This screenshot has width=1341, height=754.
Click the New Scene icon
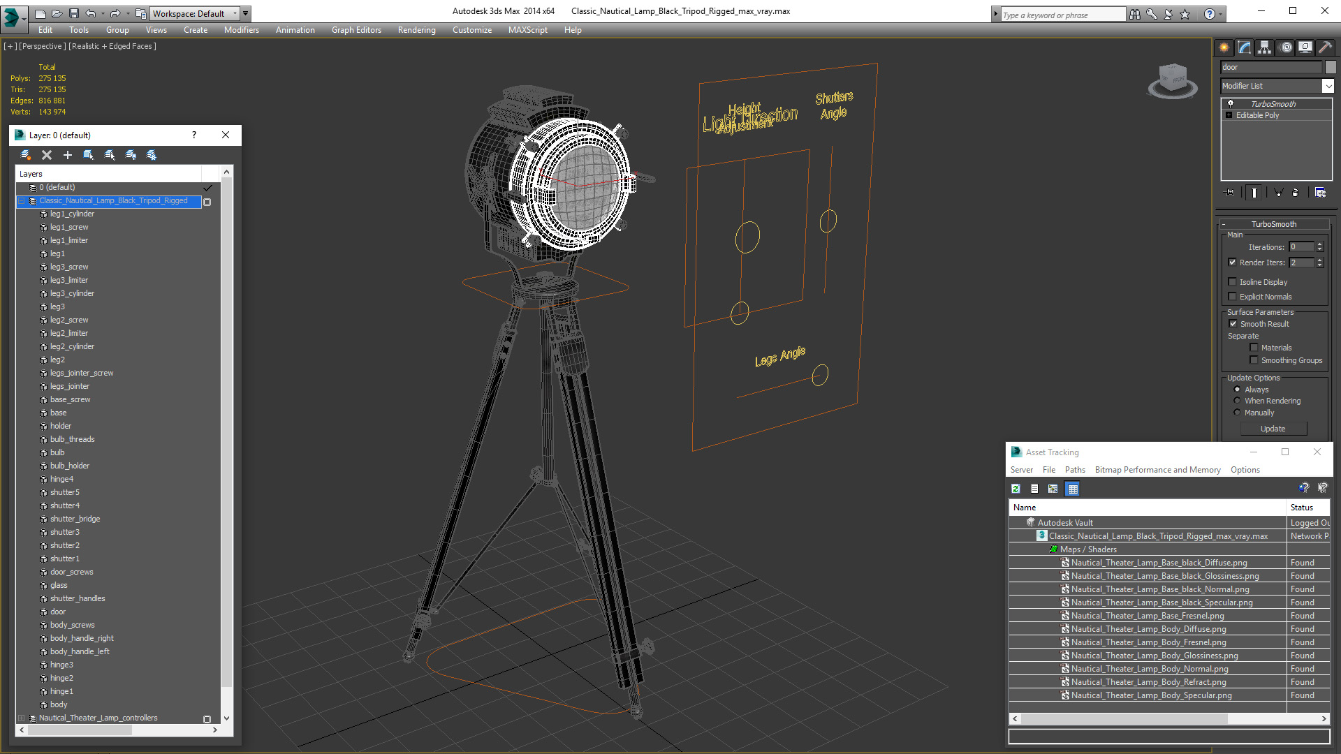40,13
